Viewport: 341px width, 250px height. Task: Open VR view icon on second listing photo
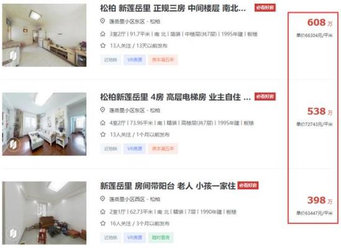click(x=13, y=145)
